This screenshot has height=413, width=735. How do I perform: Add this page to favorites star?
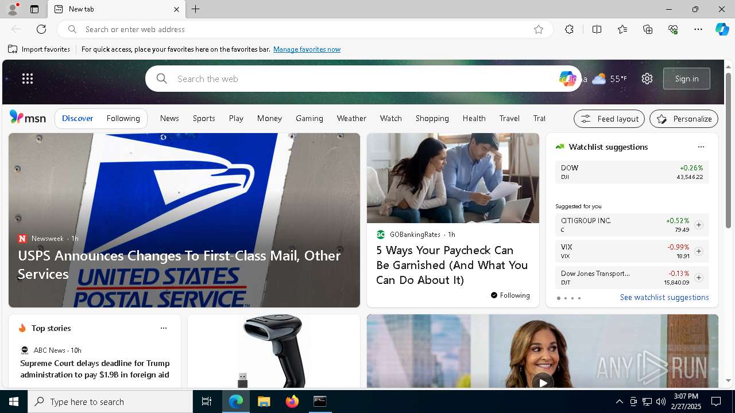539,29
